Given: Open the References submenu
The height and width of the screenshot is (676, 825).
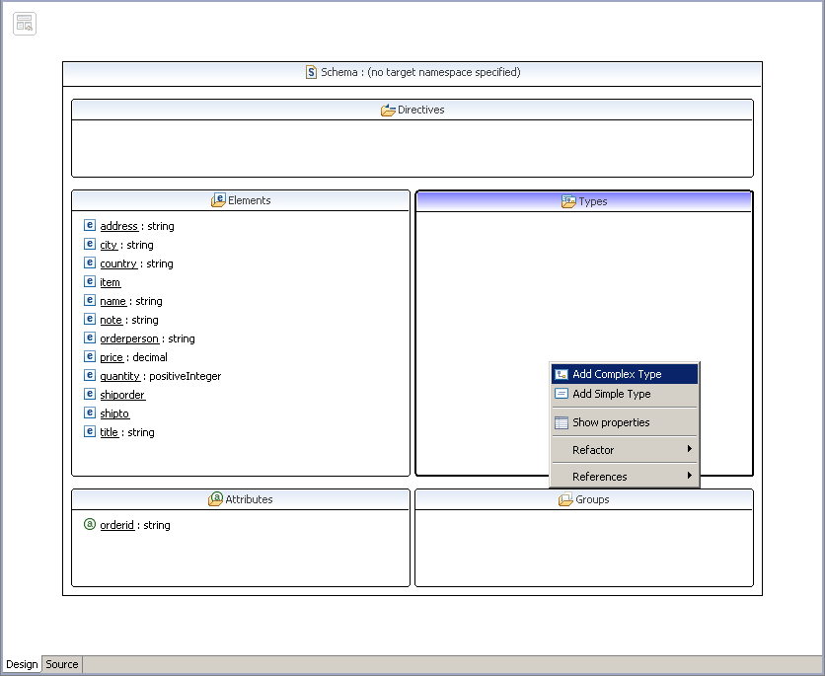Looking at the screenshot, I should click(x=625, y=477).
